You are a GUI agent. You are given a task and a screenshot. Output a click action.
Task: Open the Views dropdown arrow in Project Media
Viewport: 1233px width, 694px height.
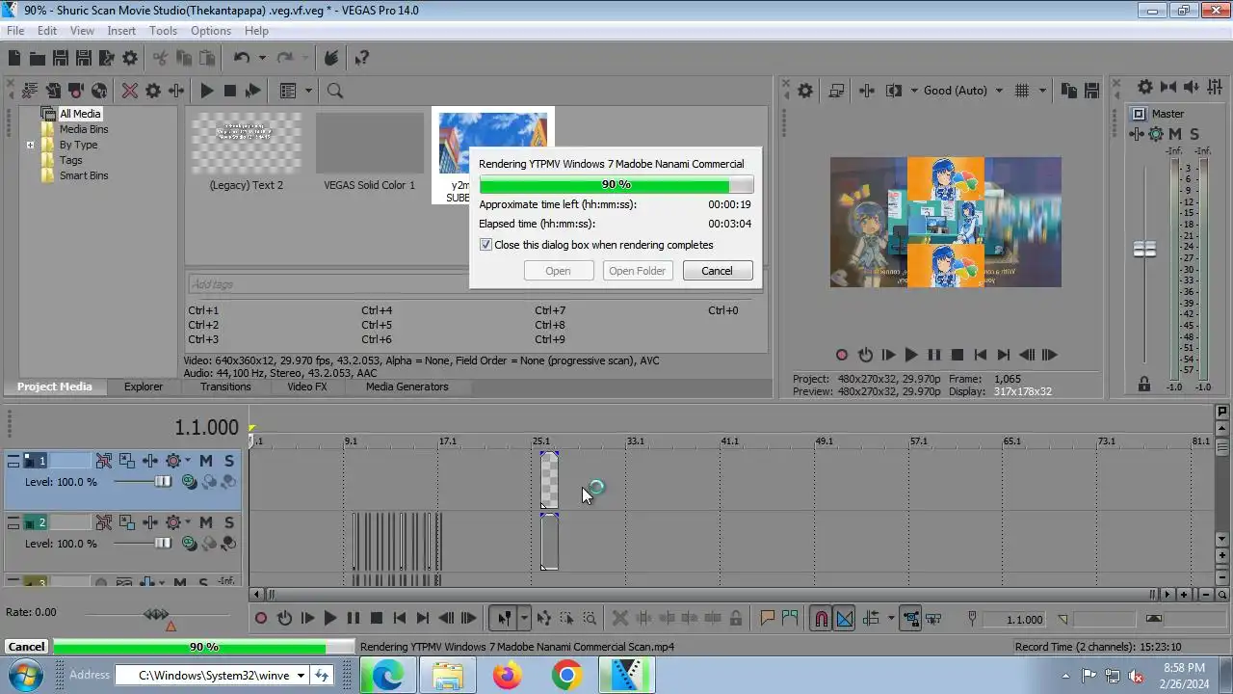308,91
